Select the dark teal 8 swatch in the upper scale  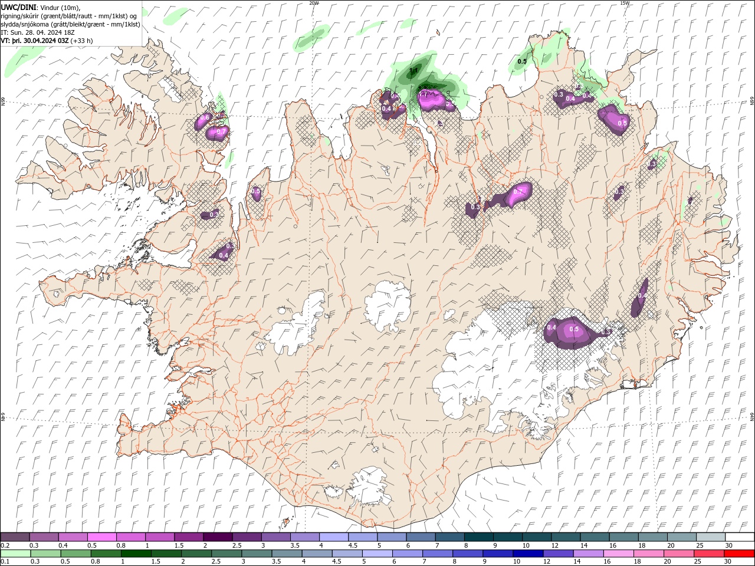coord(478,537)
